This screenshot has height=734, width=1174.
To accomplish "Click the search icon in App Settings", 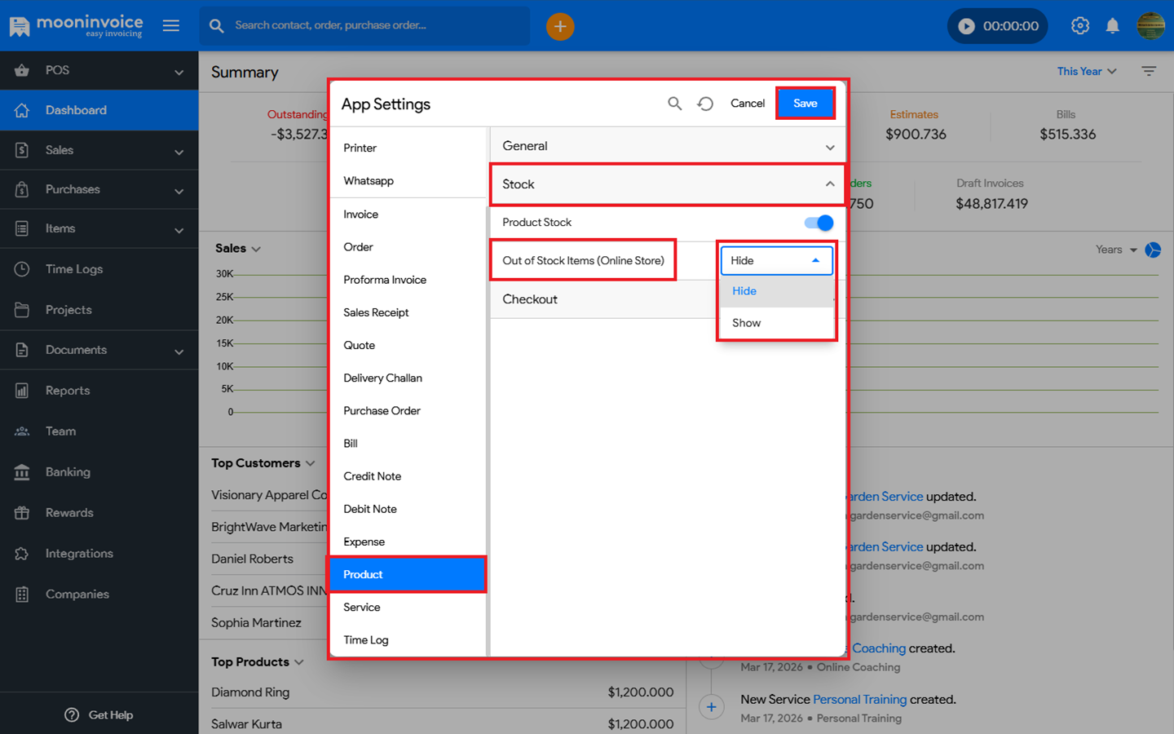I will tap(674, 104).
